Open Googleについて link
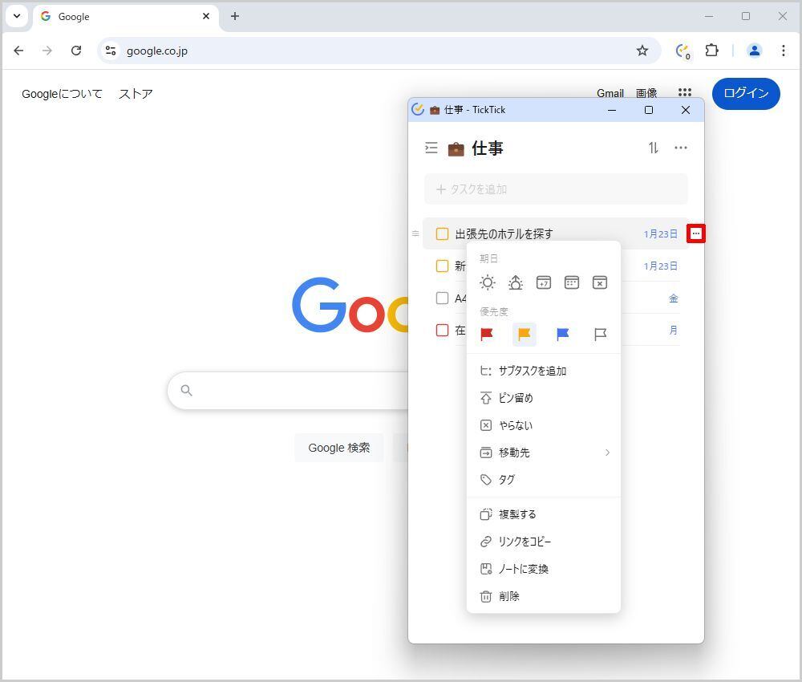This screenshot has width=802, height=682. pos(62,94)
